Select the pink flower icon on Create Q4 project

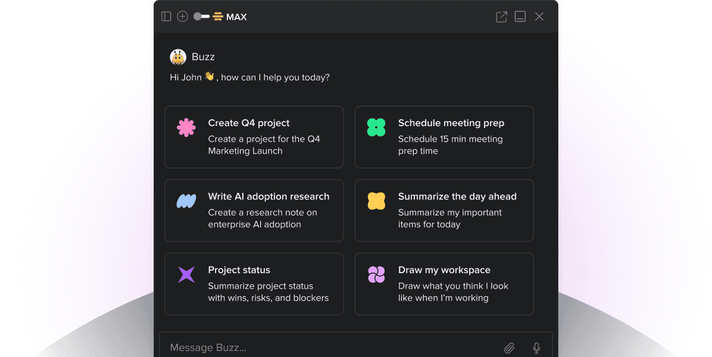(186, 127)
